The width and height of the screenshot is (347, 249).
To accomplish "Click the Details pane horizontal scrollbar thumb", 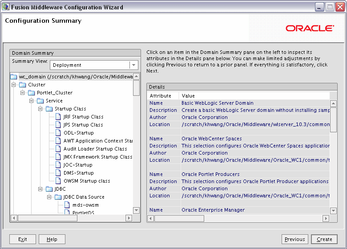I will point(179,218).
